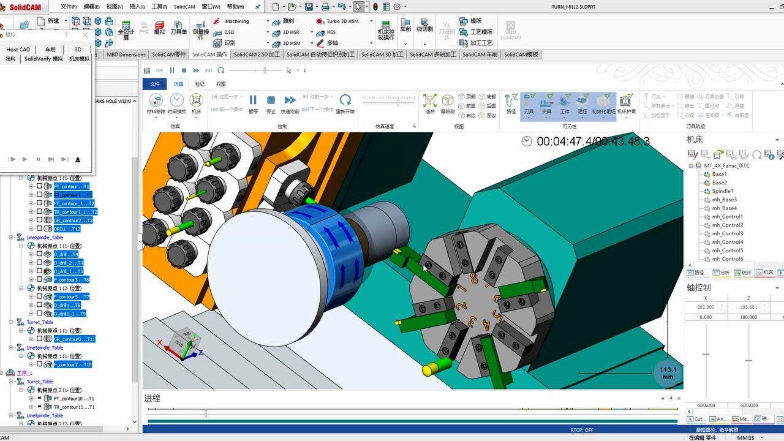The image size is (784, 441).
Task: Tick the checkbox beside F_contour3 ...T6
Action: pos(40,280)
